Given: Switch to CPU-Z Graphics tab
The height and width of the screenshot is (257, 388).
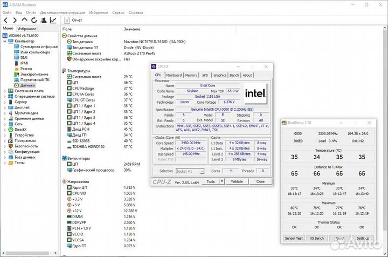Looking at the screenshot, I should coord(220,75).
